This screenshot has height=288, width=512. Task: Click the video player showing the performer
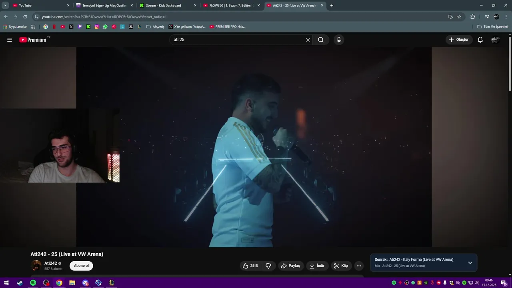pyautogui.click(x=254, y=147)
